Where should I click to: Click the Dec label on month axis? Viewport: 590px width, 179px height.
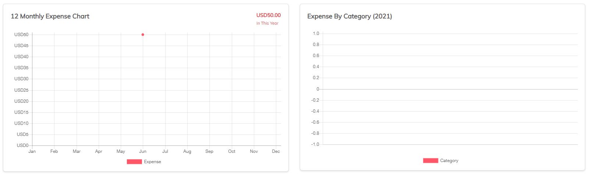tap(276, 151)
